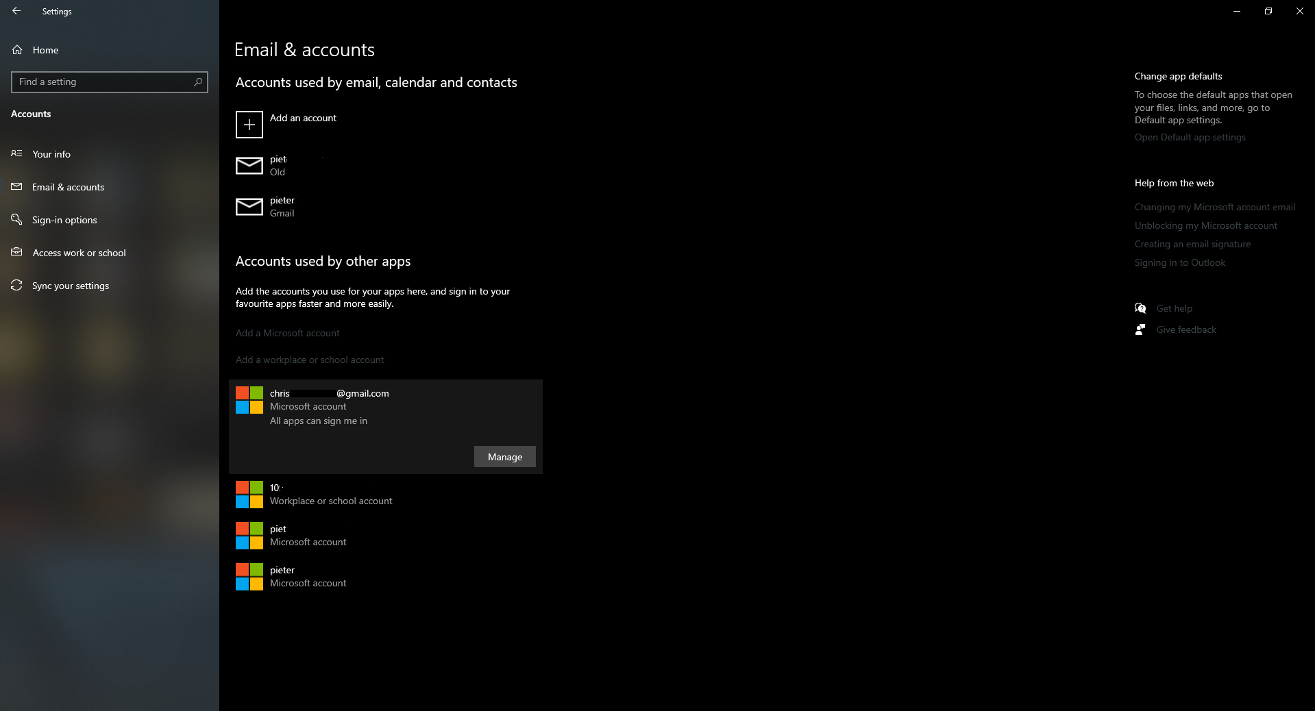Open Sign-in options page
This screenshot has width=1315, height=711.
tap(110, 220)
